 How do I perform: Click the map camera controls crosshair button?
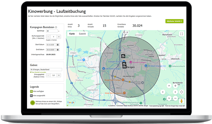[182, 92]
